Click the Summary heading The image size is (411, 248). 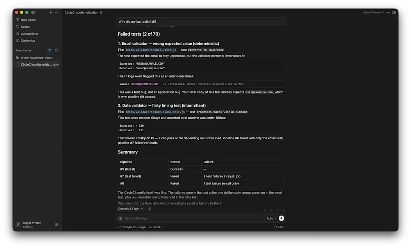pos(128,152)
